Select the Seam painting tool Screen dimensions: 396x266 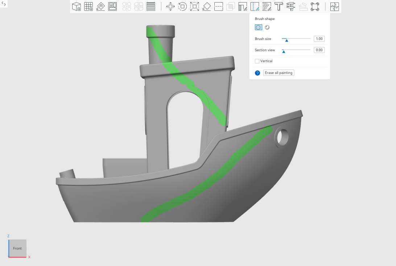pos(255,6)
